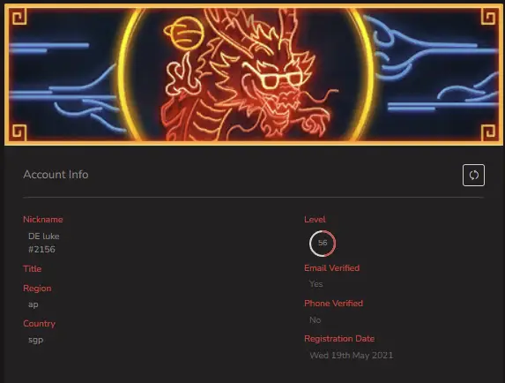
Task: Click the neon dragon banner image
Action: point(254,74)
